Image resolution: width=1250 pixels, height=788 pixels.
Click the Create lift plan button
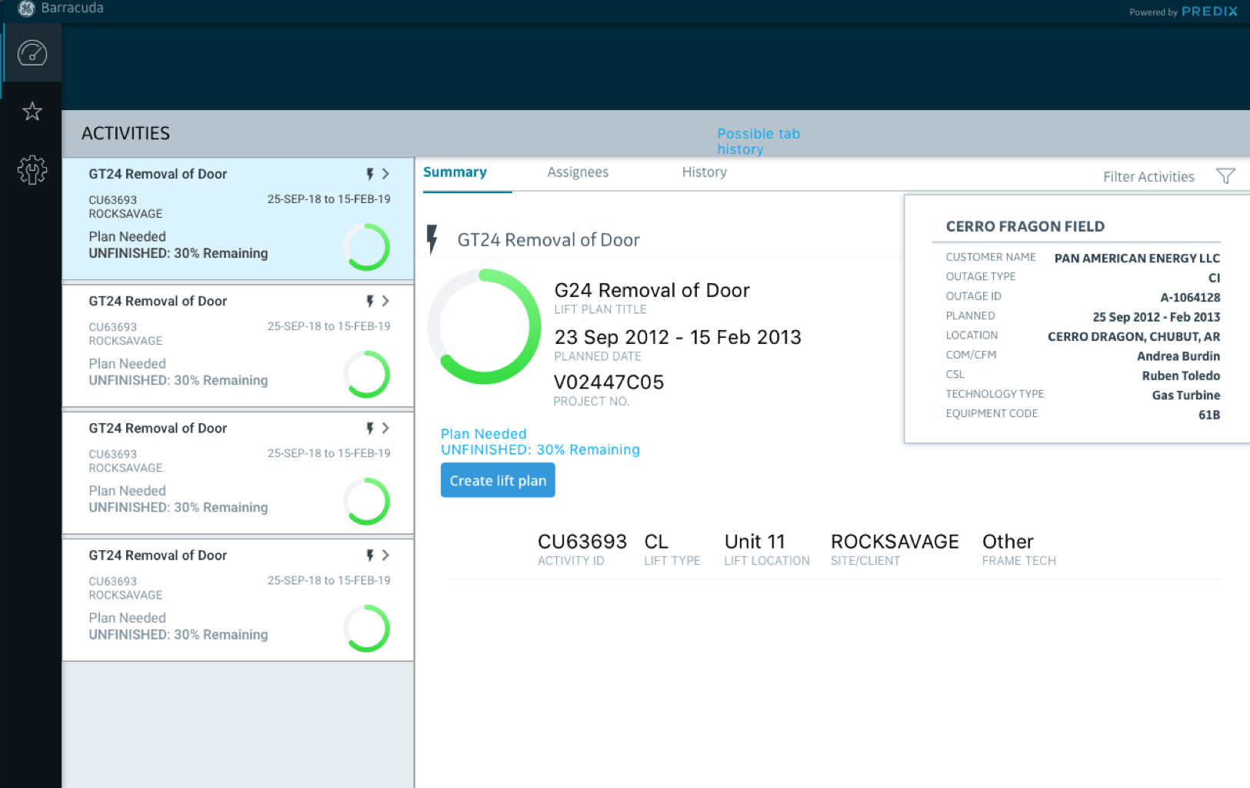pos(498,481)
